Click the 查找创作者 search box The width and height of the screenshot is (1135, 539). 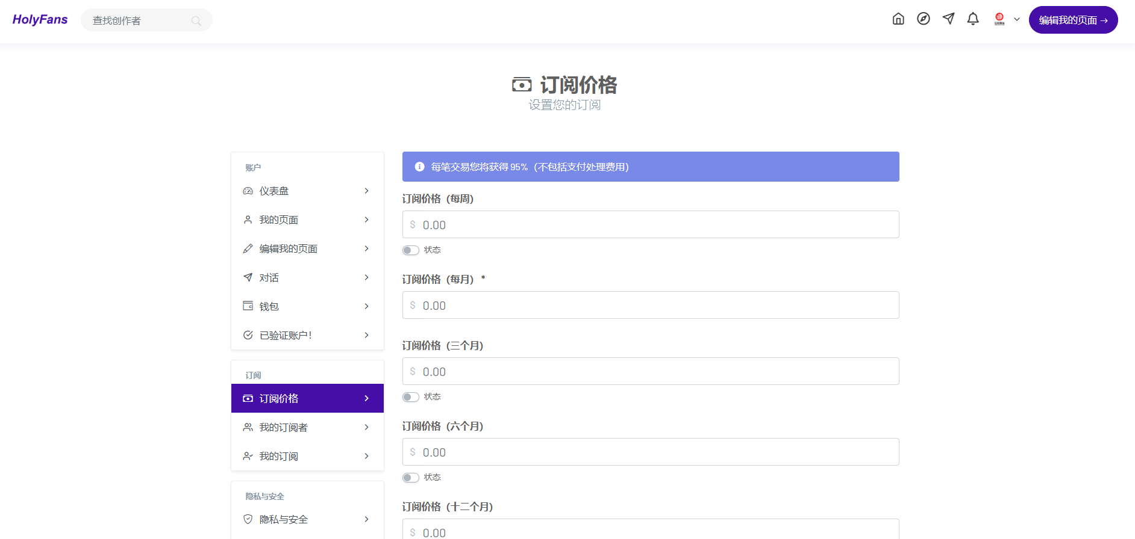(140, 20)
